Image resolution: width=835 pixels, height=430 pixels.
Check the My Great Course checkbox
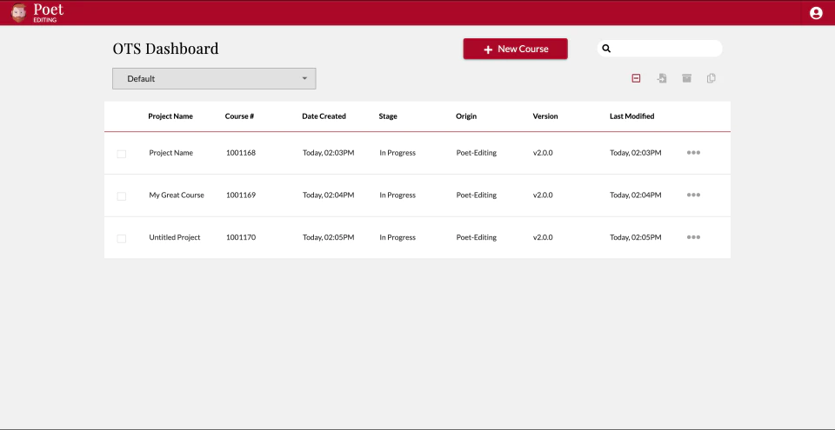[x=122, y=196]
